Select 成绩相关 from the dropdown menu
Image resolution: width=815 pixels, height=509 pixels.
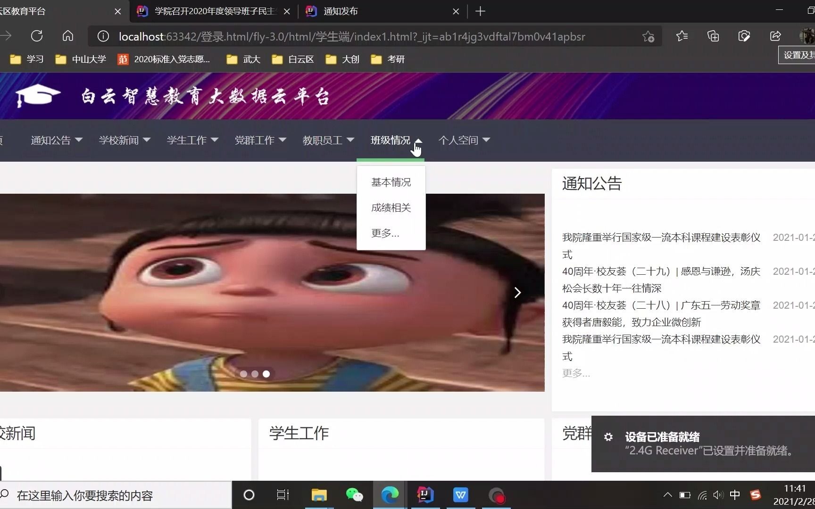tap(391, 208)
